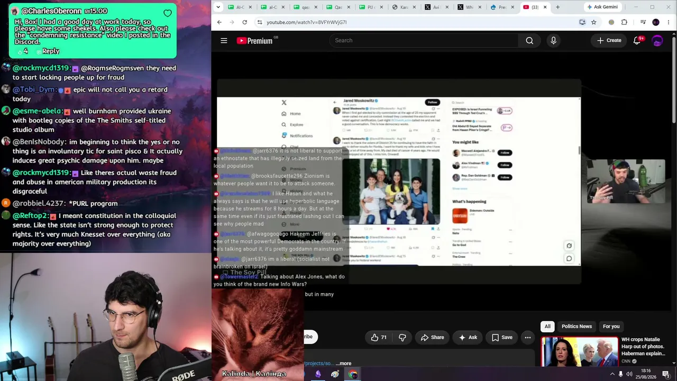
Task: Reload the YouTube page
Action: (x=244, y=22)
